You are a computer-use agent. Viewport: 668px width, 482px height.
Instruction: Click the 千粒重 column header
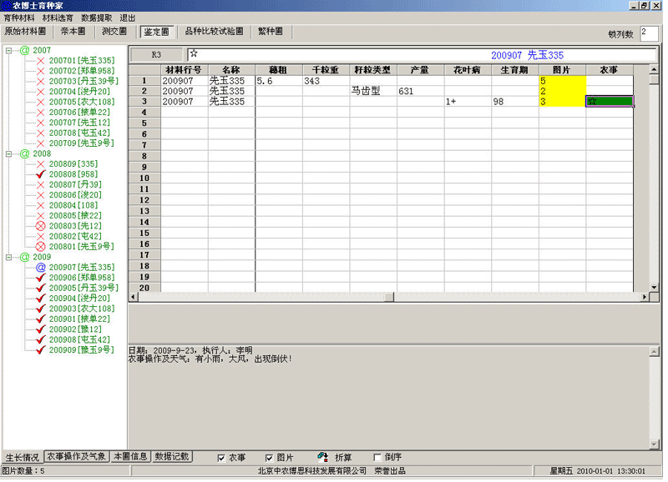click(326, 70)
